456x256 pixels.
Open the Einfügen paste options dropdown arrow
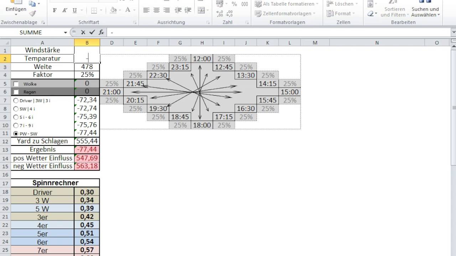pyautogui.click(x=16, y=15)
